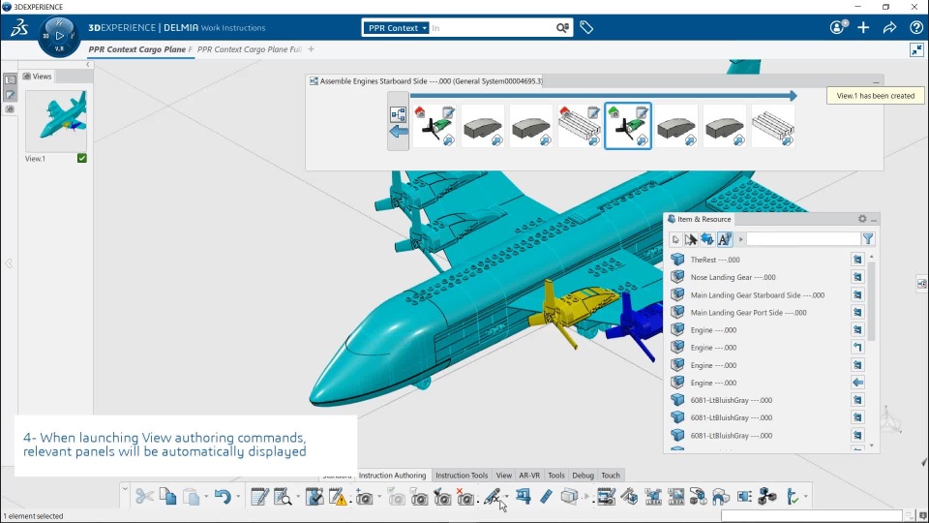Click the blue back arrow in operations panel

tap(399, 132)
